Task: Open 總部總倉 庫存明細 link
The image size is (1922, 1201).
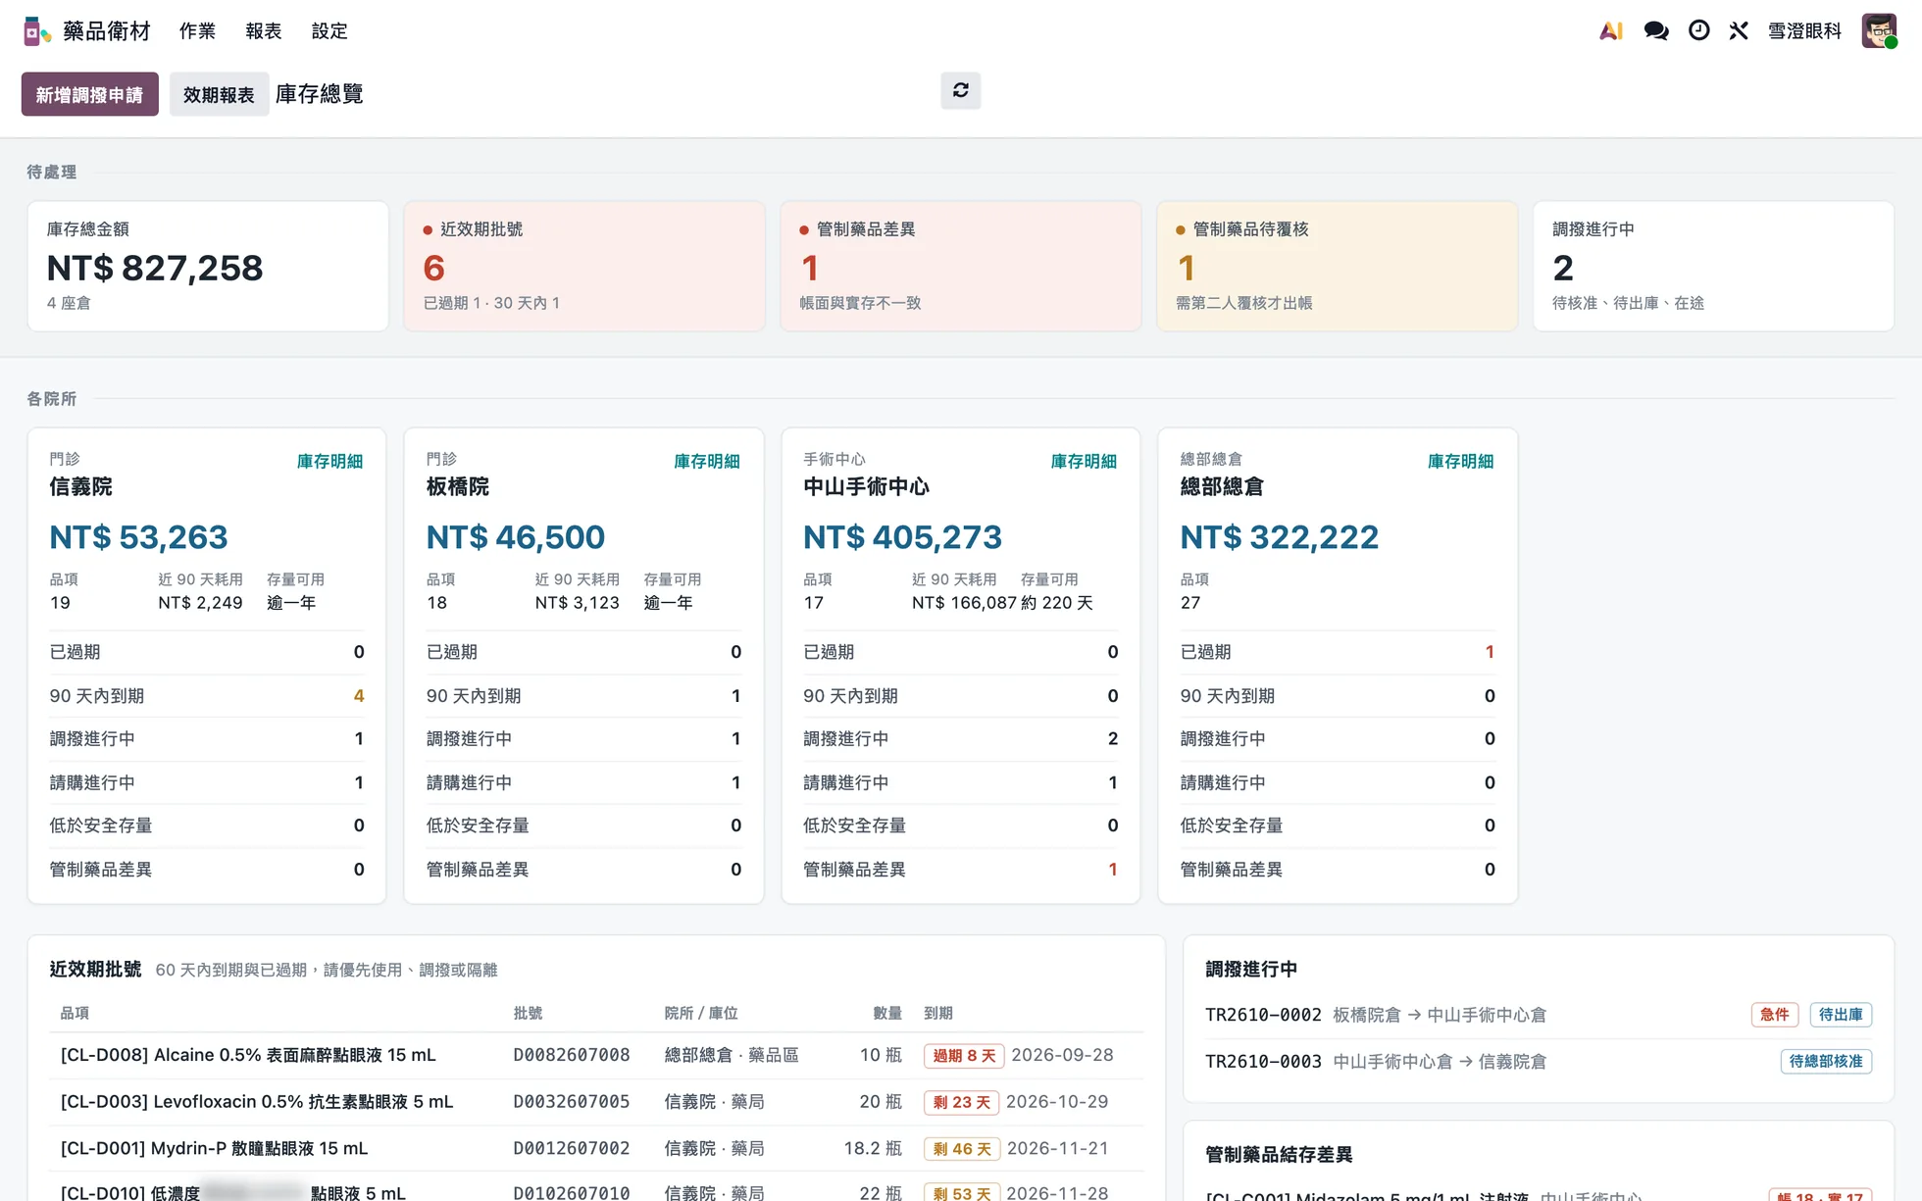Action: point(1460,462)
